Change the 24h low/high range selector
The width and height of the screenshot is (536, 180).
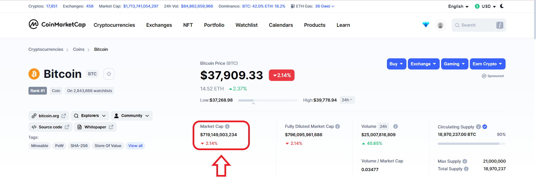coord(347,100)
